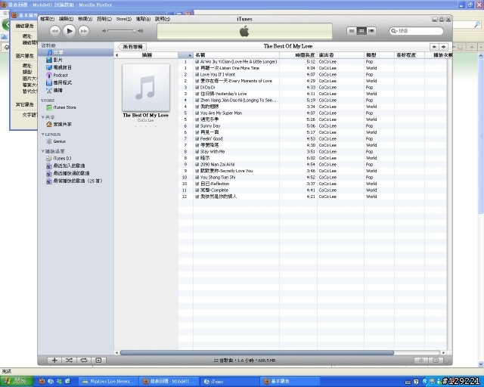Uncheck Sunny Day track

pyautogui.click(x=197, y=126)
